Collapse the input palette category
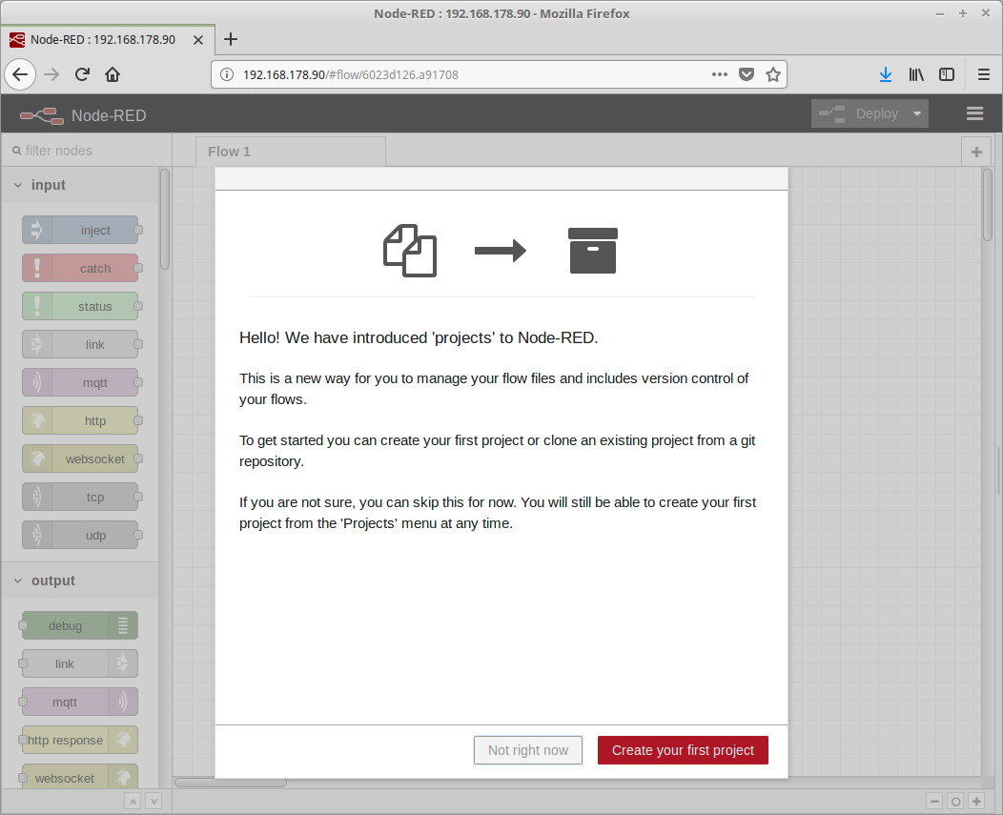This screenshot has height=815, width=1003. tap(18, 185)
